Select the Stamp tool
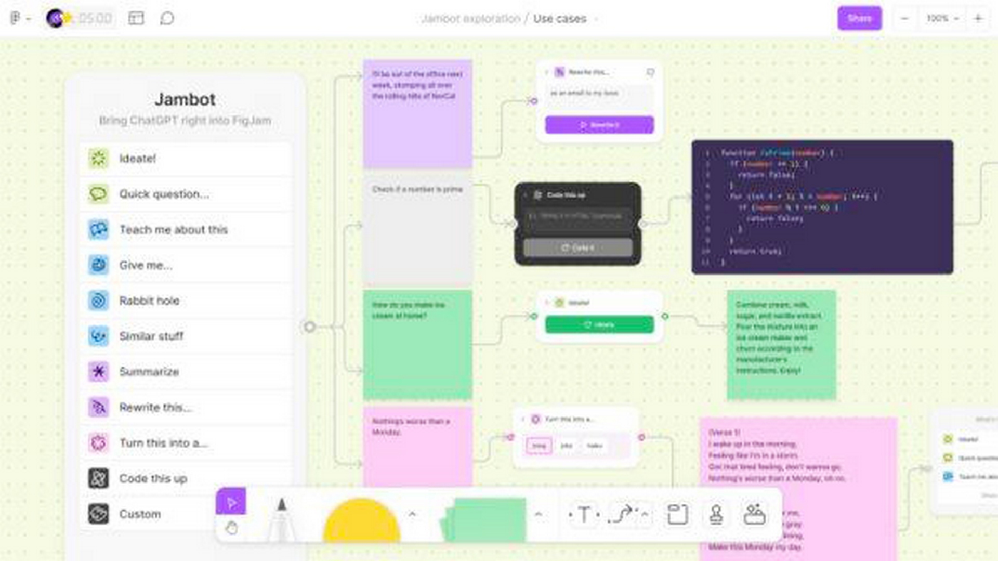This screenshot has width=998, height=561. pos(716,515)
